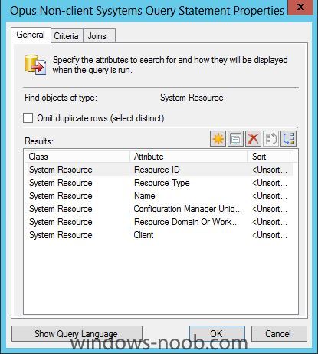The width and height of the screenshot is (318, 354).
Task: Open the Properties icon above results
Action: pyautogui.click(x=235, y=139)
